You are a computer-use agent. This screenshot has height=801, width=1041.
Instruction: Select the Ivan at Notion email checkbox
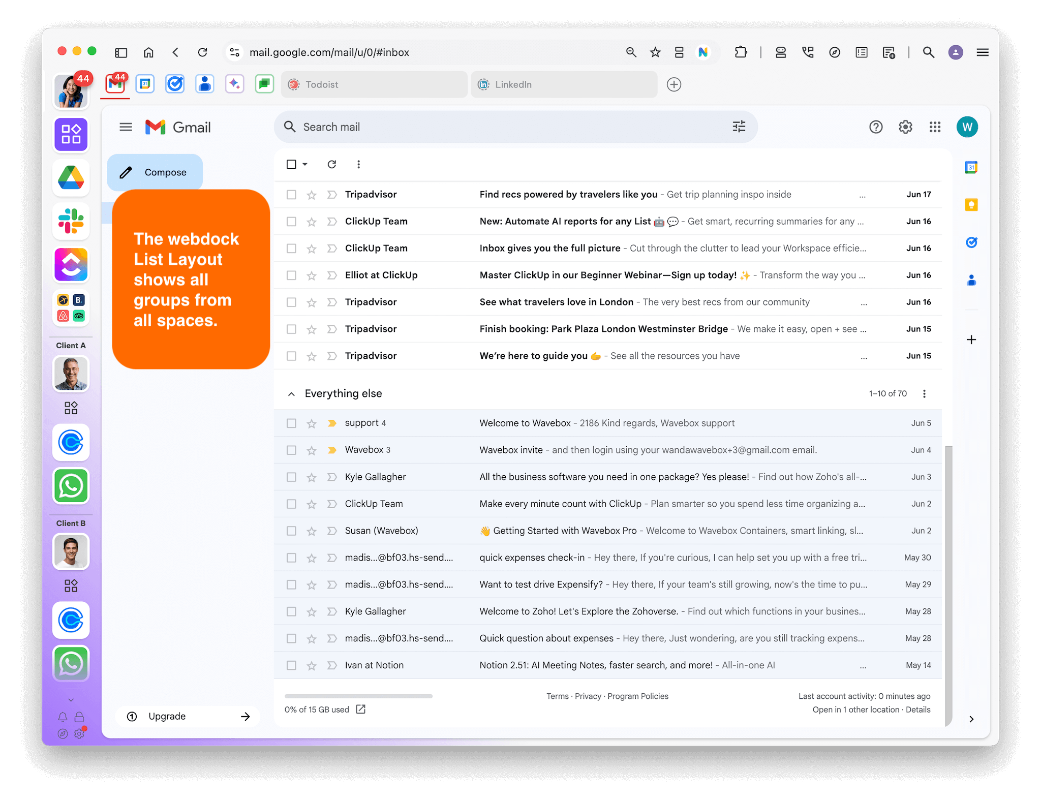pos(291,665)
